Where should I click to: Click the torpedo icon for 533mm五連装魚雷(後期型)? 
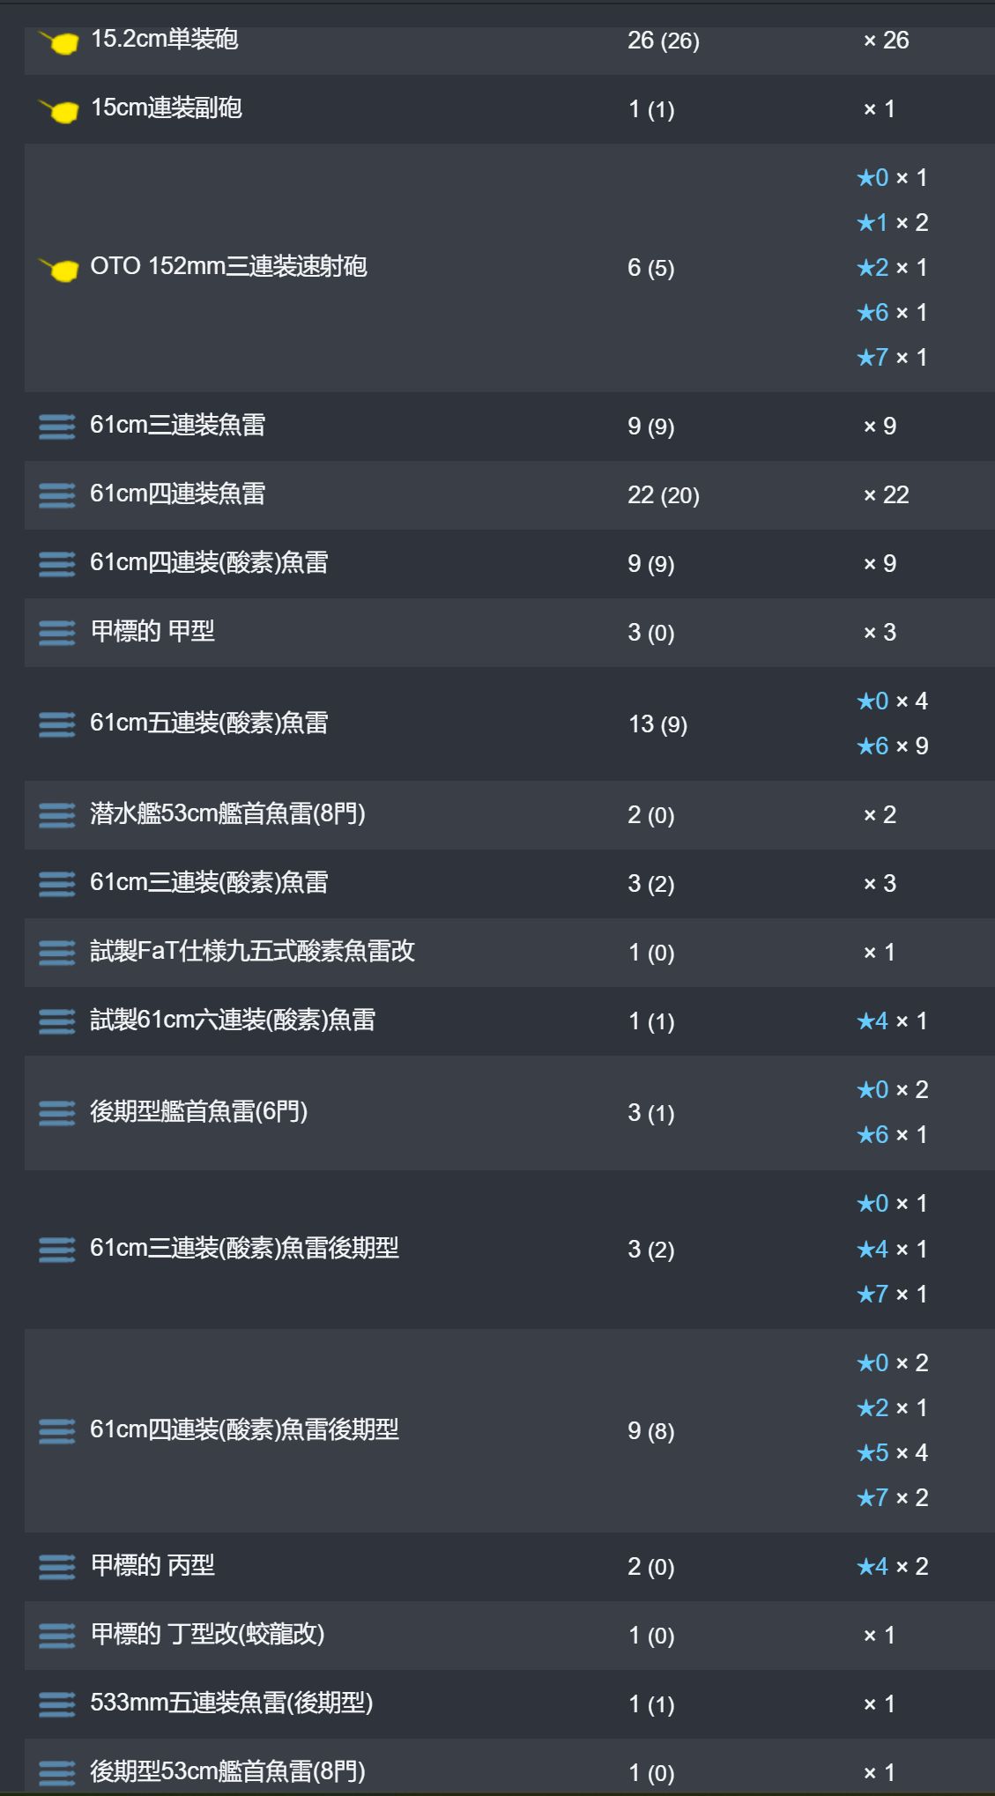[x=57, y=1704]
